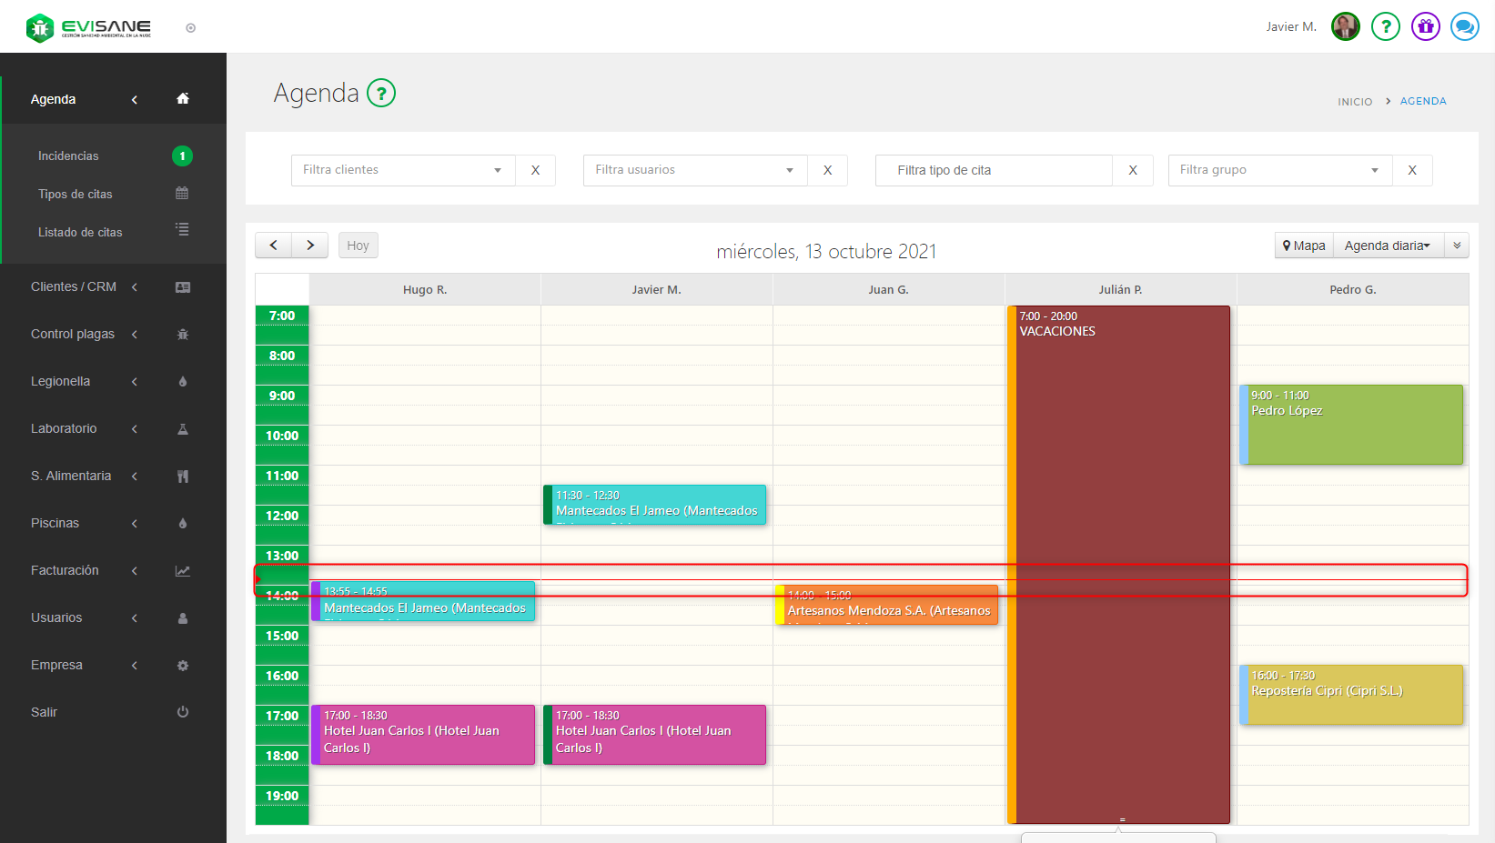1495x843 pixels.
Task: Clear the Filtra clientes filter with X
Action: pyautogui.click(x=535, y=170)
